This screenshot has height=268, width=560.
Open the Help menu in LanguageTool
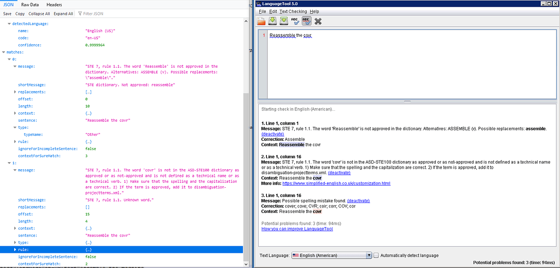314,11
